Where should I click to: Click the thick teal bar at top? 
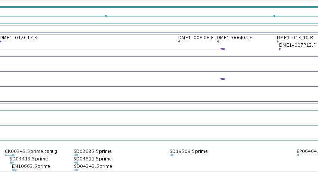159,7
